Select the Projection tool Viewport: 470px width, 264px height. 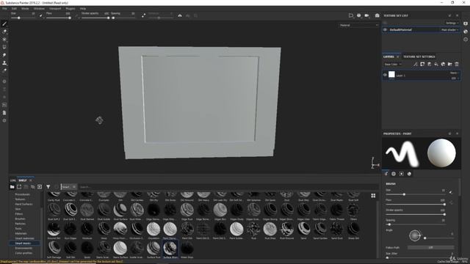pyautogui.click(x=4, y=39)
